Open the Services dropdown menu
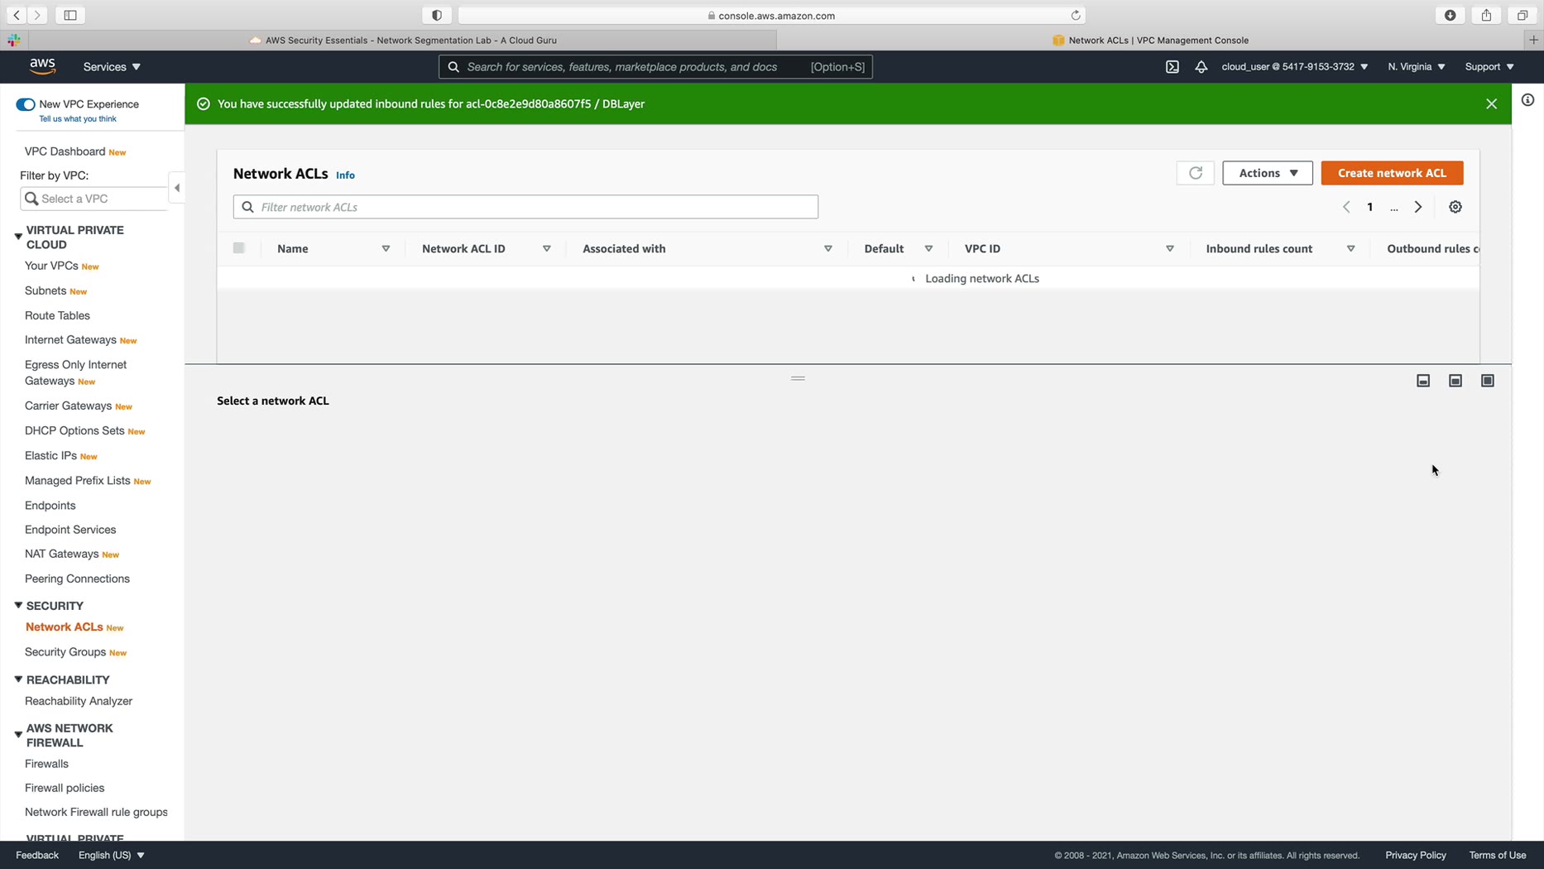Screen dimensions: 1544x869 point(112,66)
